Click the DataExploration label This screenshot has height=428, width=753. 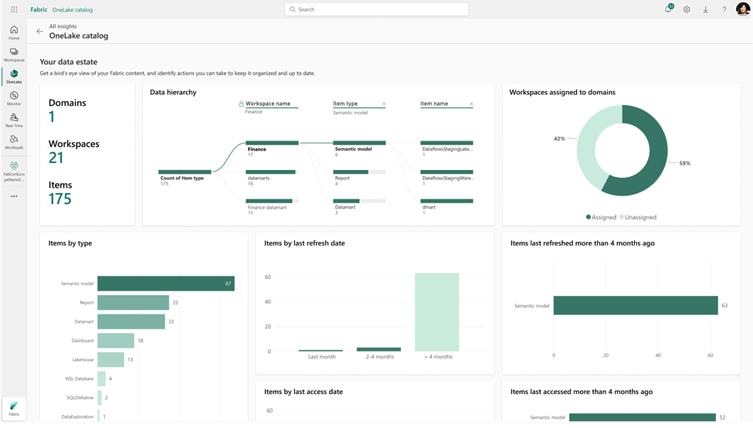tap(78, 416)
